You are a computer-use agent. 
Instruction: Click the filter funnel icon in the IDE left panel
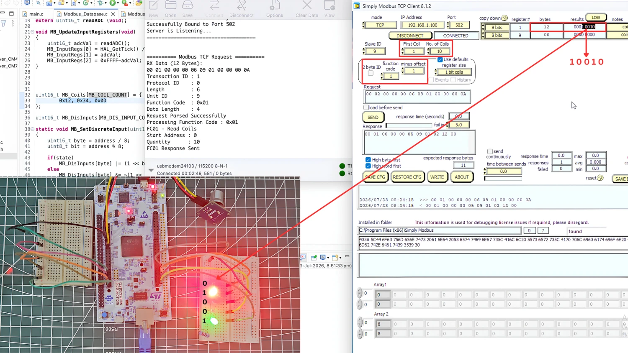4,24
